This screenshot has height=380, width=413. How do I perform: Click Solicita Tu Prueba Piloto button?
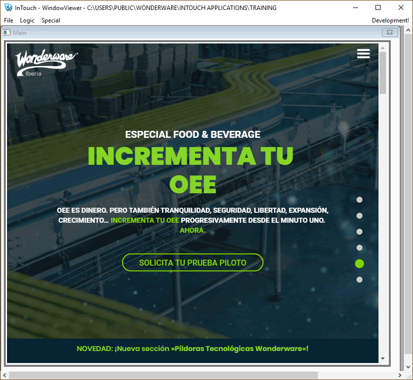click(x=192, y=263)
